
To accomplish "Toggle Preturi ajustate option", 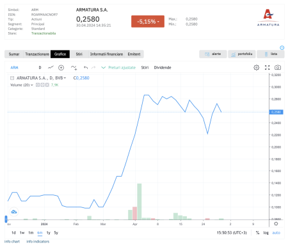I will pos(118,68).
